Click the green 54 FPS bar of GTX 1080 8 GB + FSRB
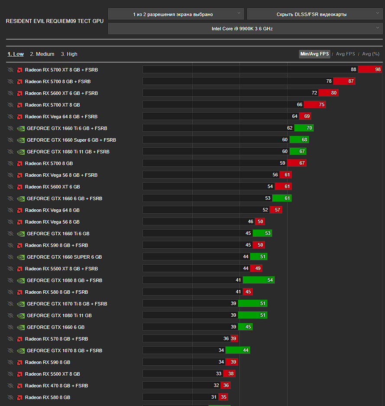Viewport: 385px width, 406px height. point(259,280)
